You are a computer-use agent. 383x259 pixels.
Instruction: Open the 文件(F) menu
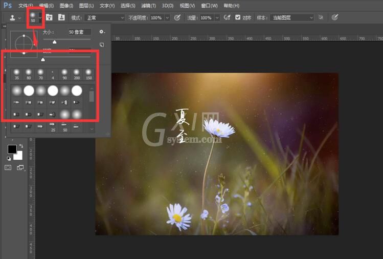(26, 6)
